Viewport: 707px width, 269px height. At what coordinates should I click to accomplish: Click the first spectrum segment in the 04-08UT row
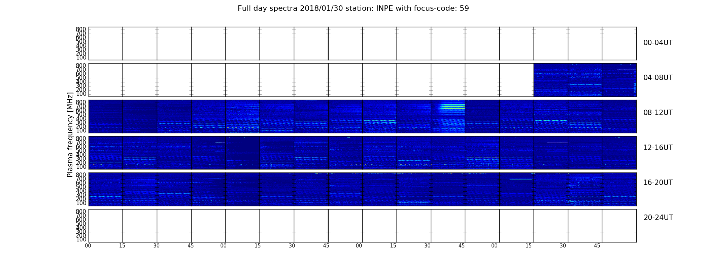coord(551,80)
